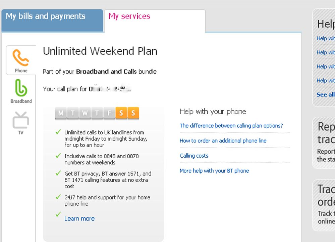Click More help with your BT phone
The width and height of the screenshot is (335, 242).
pyautogui.click(x=214, y=171)
